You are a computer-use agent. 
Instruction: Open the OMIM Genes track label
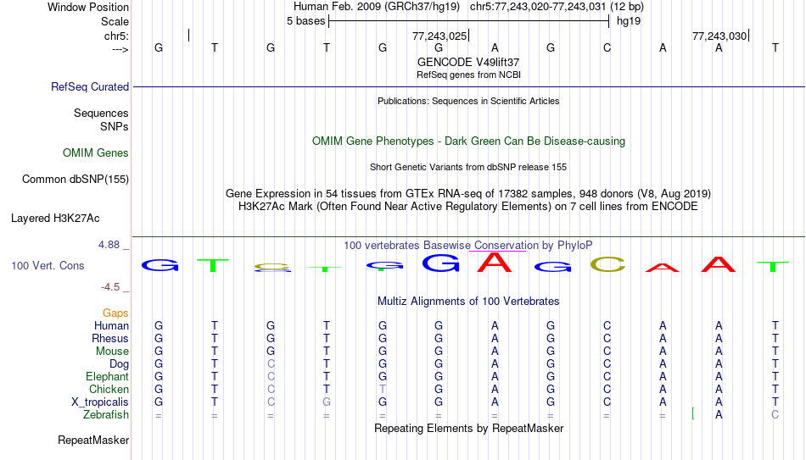coord(95,153)
